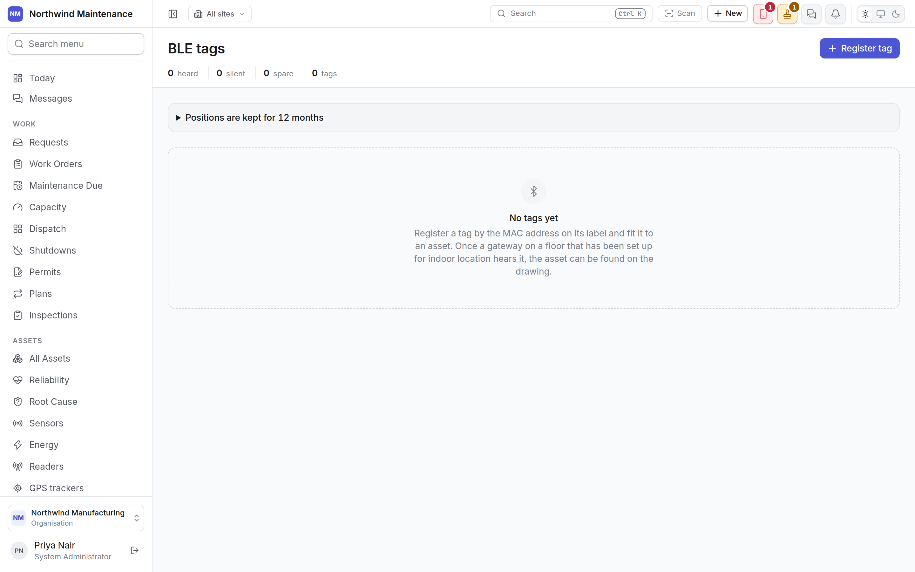Click the Northwind Maintenance NM logo

[x=15, y=14]
